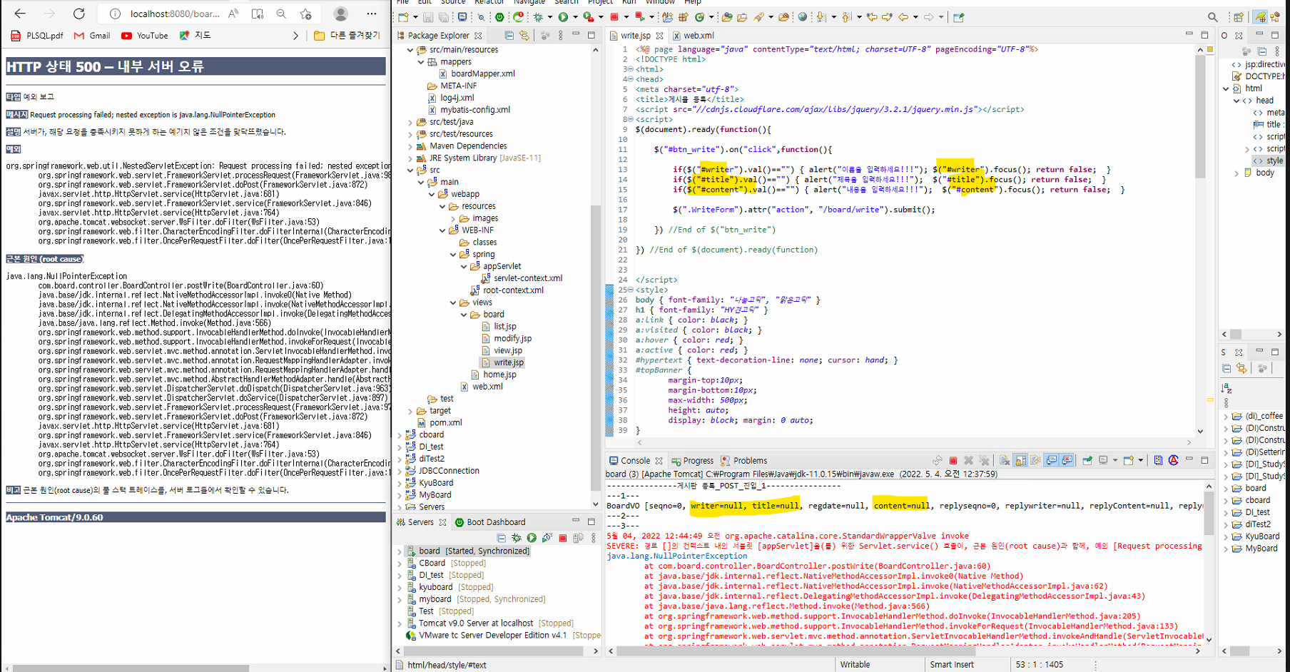Expand the body node in Outline
Image resolution: width=1290 pixels, height=672 pixels.
tap(1236, 173)
